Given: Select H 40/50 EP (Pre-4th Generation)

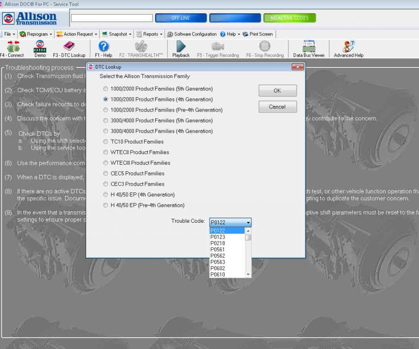Looking at the screenshot, I should (106, 205).
